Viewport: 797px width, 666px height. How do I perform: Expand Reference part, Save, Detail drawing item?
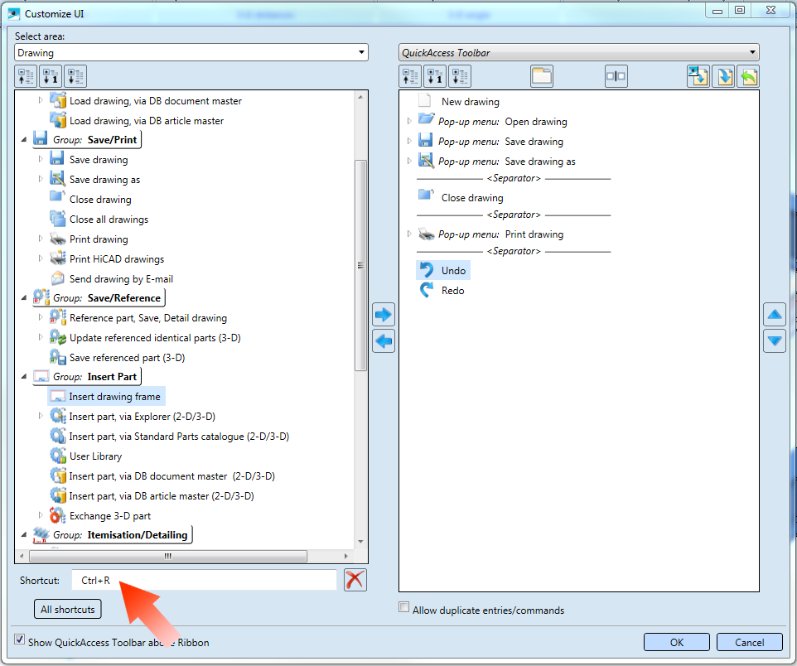(x=41, y=317)
